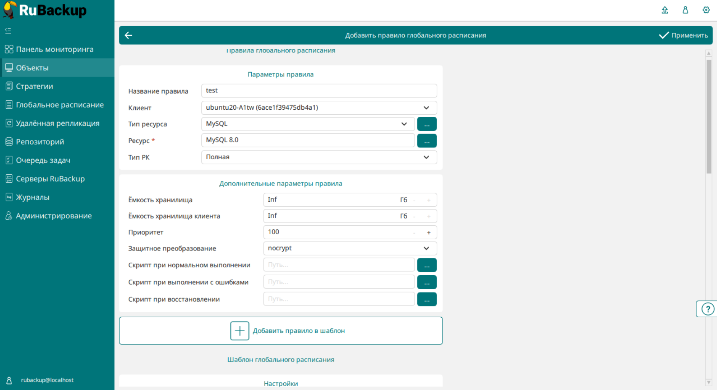Click the vertical scrollbar down arrow

pos(709,382)
